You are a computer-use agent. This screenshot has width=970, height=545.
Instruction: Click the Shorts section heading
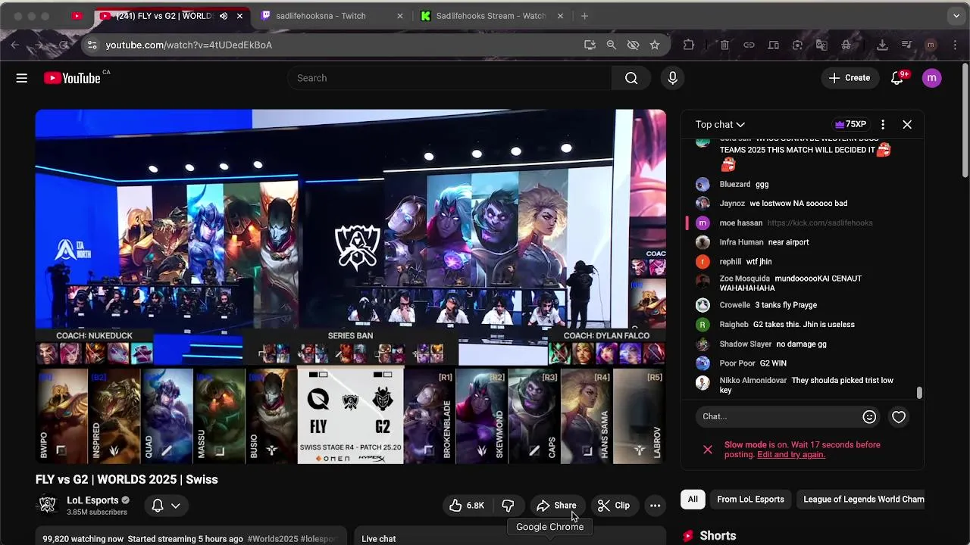click(718, 536)
